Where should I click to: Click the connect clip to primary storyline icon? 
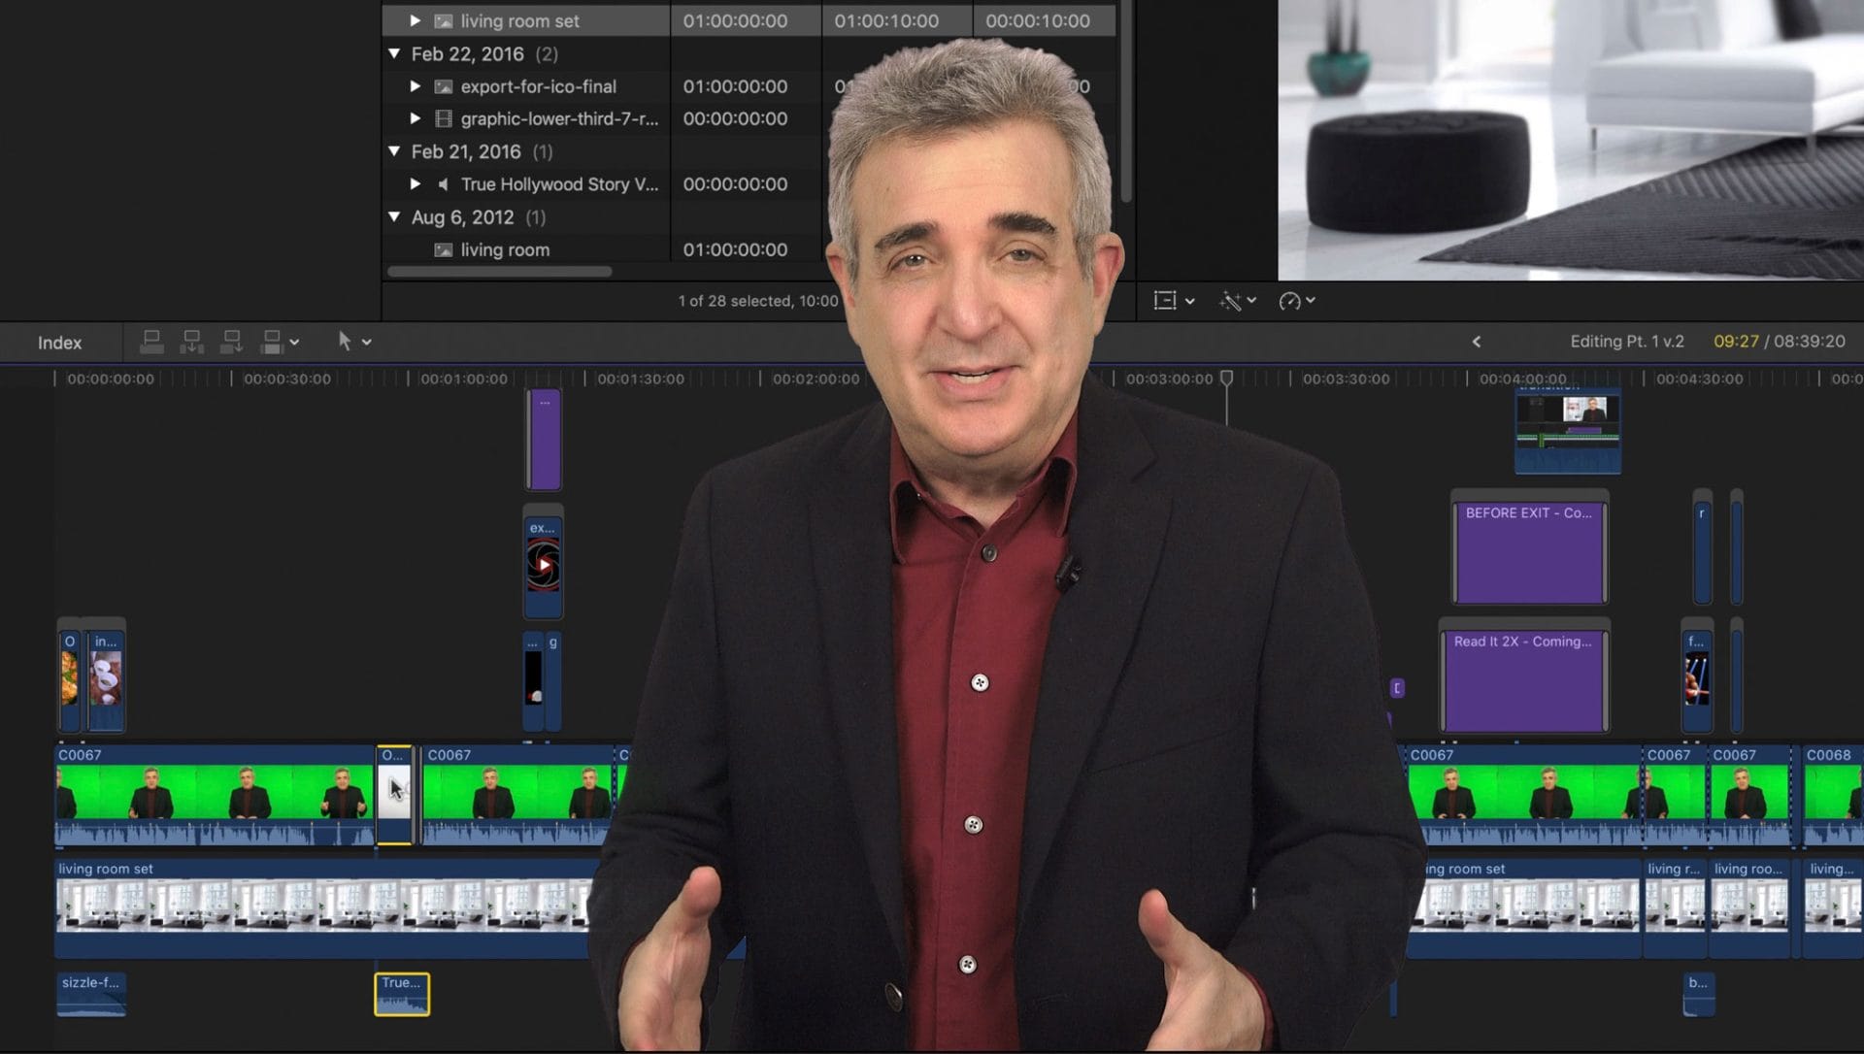point(151,342)
